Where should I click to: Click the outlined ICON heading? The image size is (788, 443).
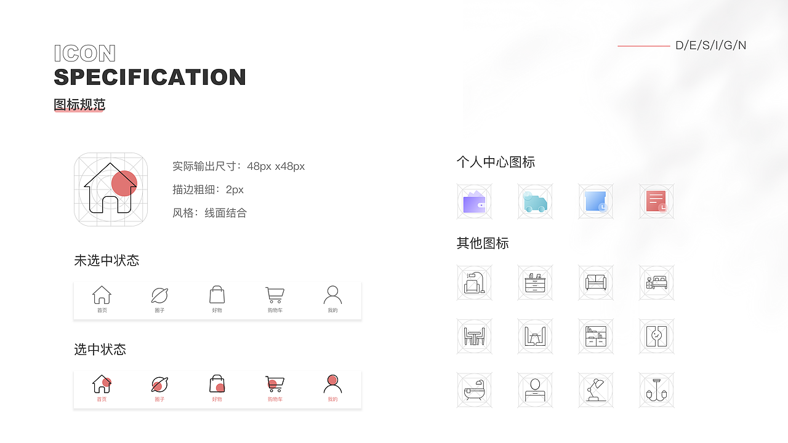coord(85,54)
